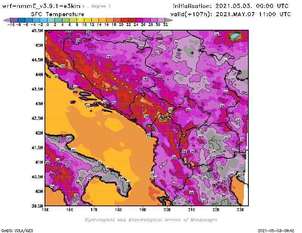The height and width of the screenshot is (233, 302).
Task: Click the "42N" latitude label
Action: point(39,133)
